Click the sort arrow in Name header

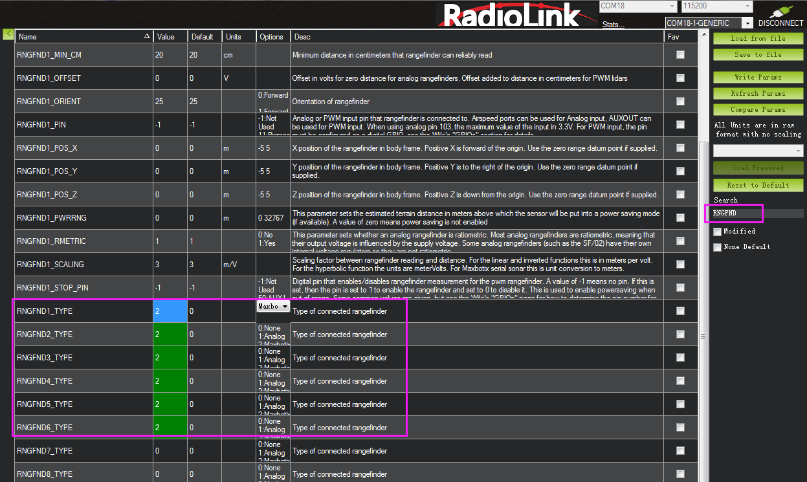point(147,37)
